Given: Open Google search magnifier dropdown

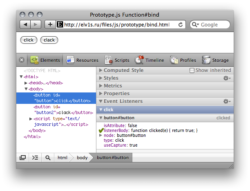Looking at the screenshot, I should coord(196,24).
